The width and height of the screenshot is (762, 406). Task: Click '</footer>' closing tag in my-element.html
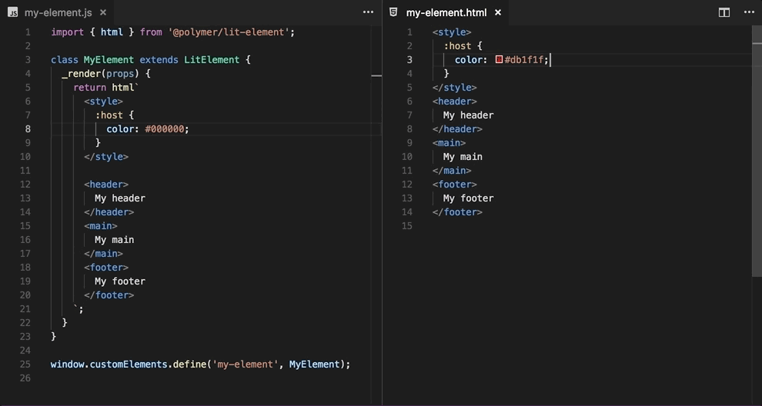tap(457, 212)
